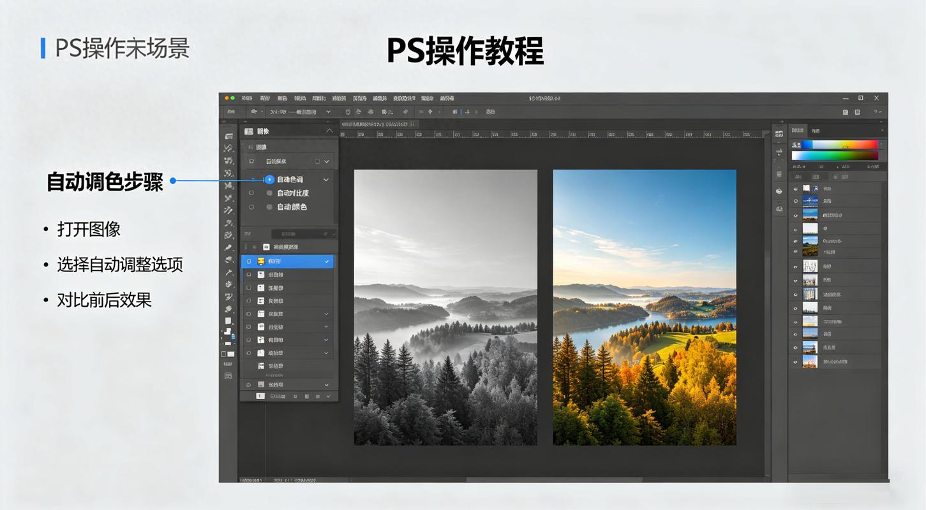Click bottom icon in narrow right panel strip
Screen dimensions: 926x510
(779, 208)
